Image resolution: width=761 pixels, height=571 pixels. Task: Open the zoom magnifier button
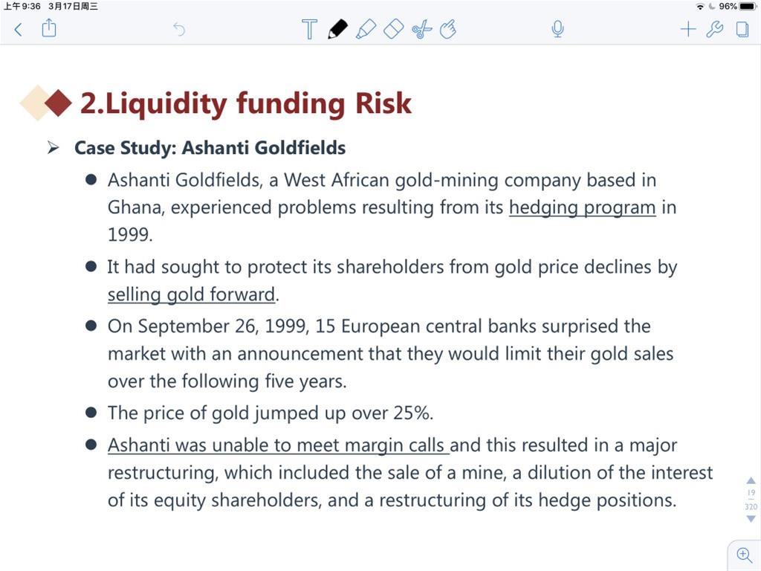744,555
